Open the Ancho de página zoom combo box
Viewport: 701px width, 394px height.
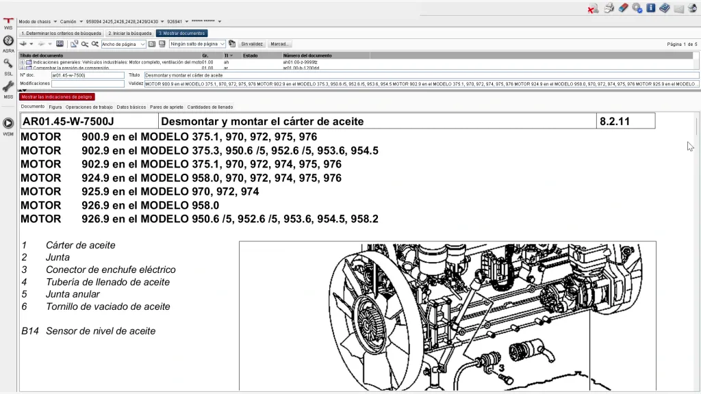tap(123, 44)
